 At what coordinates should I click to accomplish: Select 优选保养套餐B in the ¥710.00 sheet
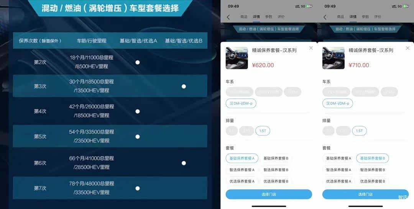pos(373,181)
